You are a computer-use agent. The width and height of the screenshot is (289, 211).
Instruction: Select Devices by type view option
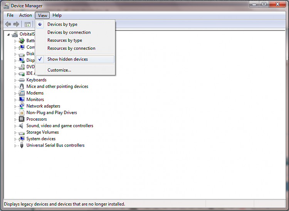pos(75,24)
